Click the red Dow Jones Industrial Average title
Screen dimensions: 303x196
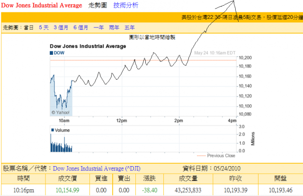[42, 5]
